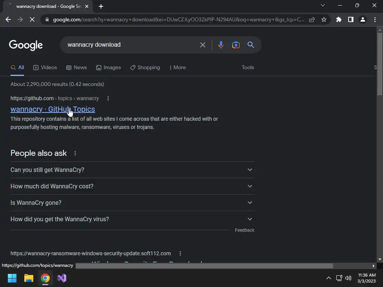Close the wannacry download tab

[x=87, y=6]
